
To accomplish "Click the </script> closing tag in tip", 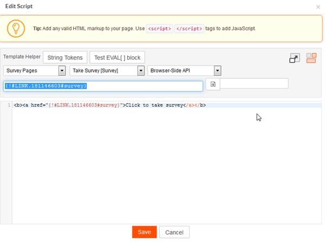I will (x=189, y=29).
